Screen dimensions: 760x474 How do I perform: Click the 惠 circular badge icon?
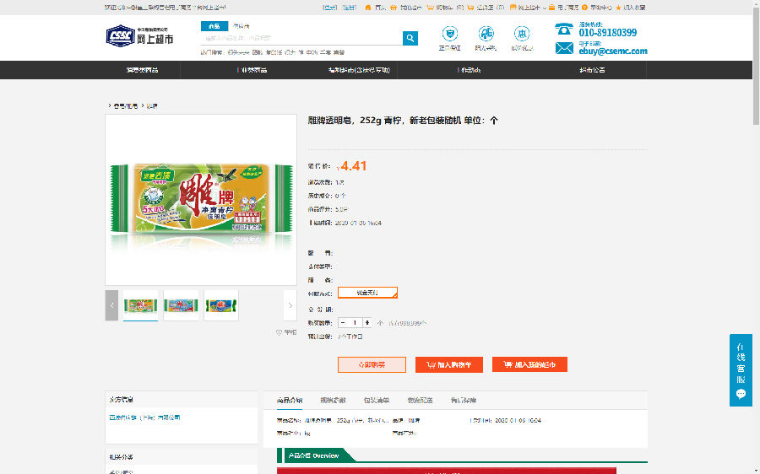pos(522,34)
